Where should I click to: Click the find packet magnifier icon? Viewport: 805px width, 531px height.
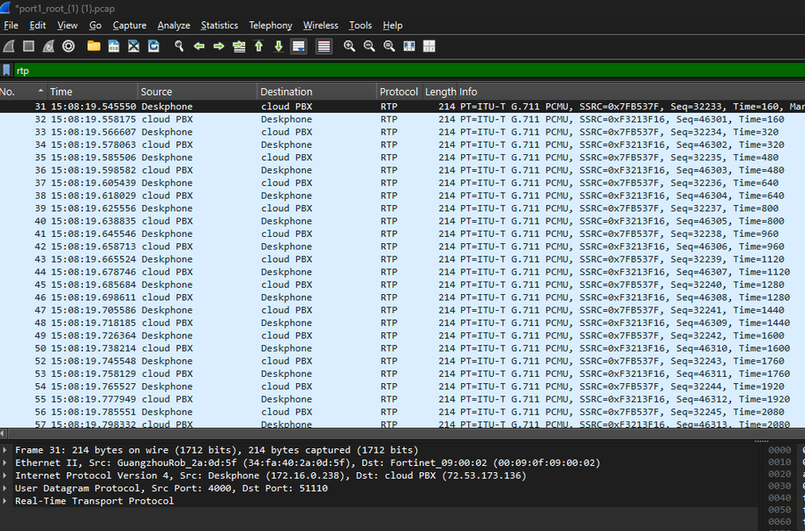coord(179,46)
